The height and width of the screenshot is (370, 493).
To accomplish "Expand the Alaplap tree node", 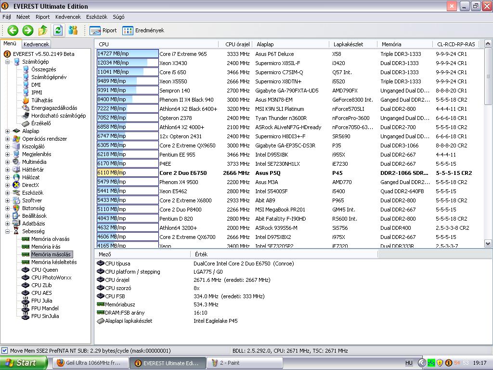I will [x=7, y=131].
